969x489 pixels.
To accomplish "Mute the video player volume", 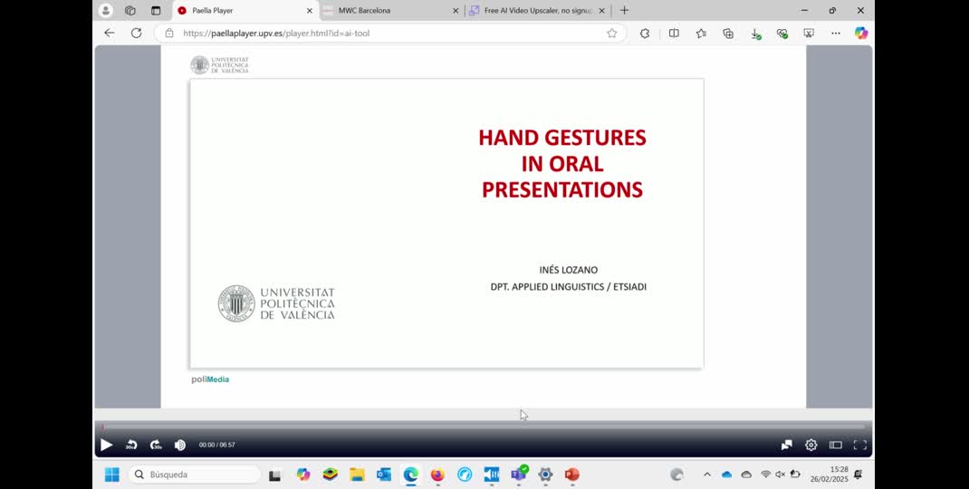I will point(179,445).
